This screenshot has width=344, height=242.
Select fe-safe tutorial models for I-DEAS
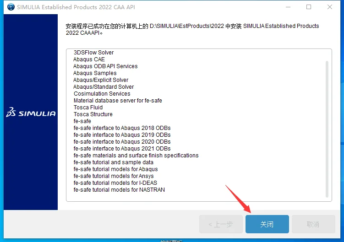[115, 183]
